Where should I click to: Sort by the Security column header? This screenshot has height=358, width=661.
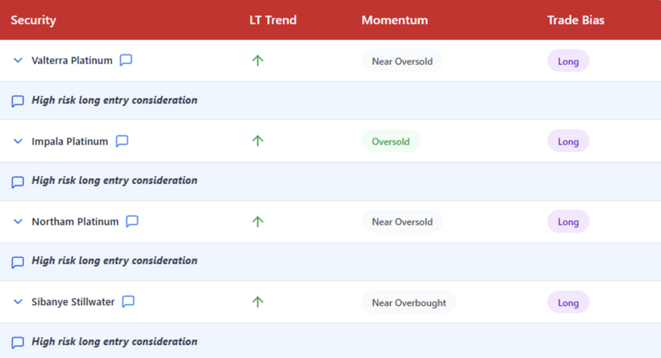34,20
